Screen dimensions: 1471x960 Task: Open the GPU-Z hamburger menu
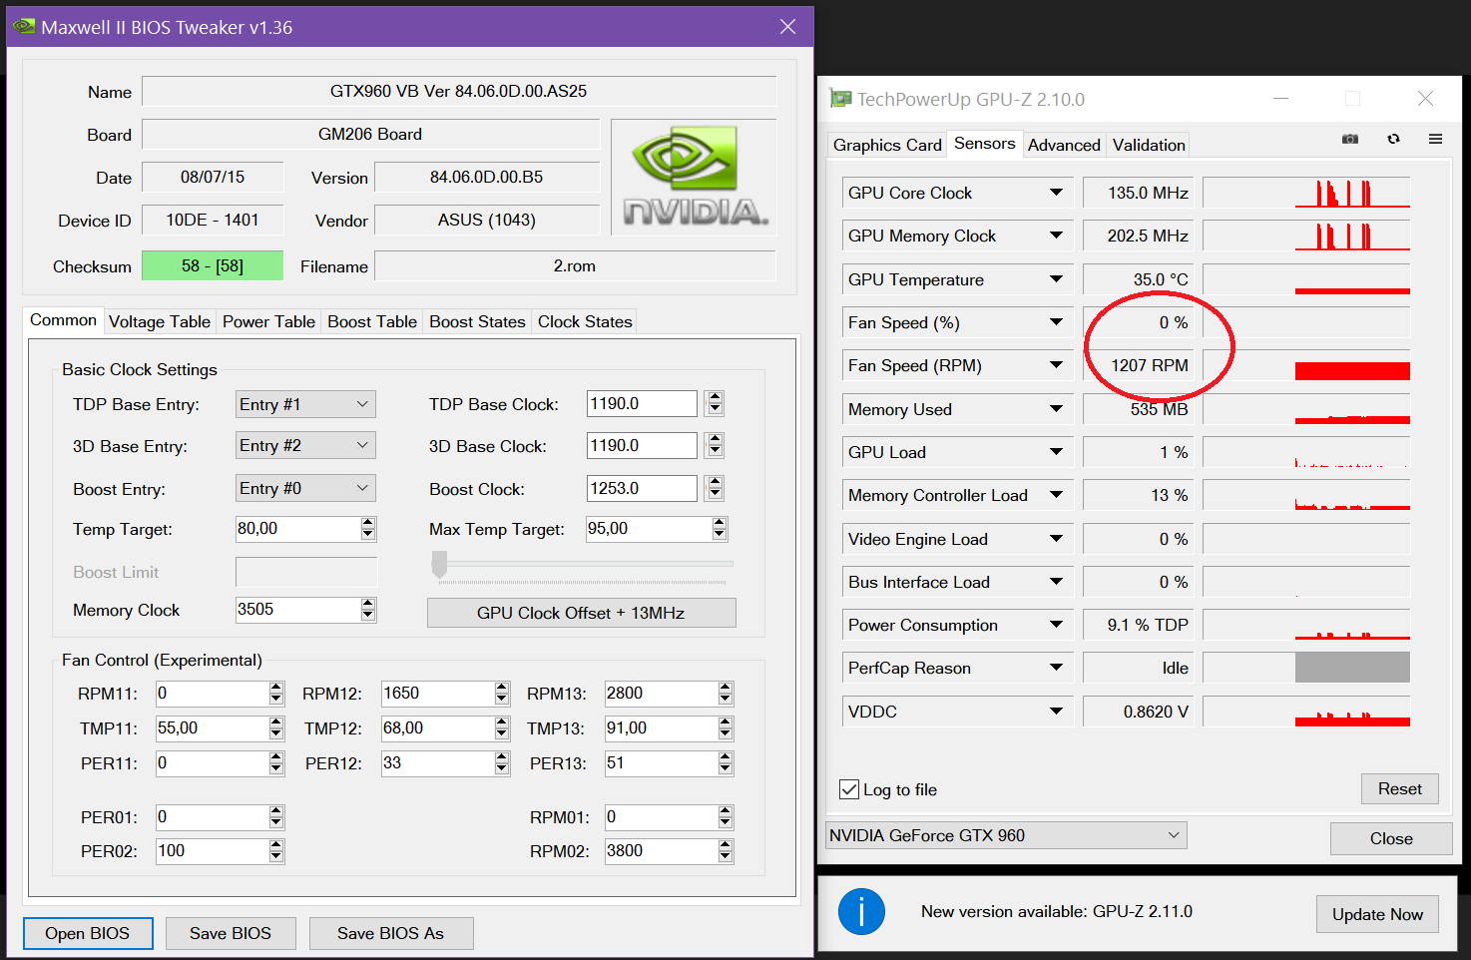pyautogui.click(x=1435, y=140)
